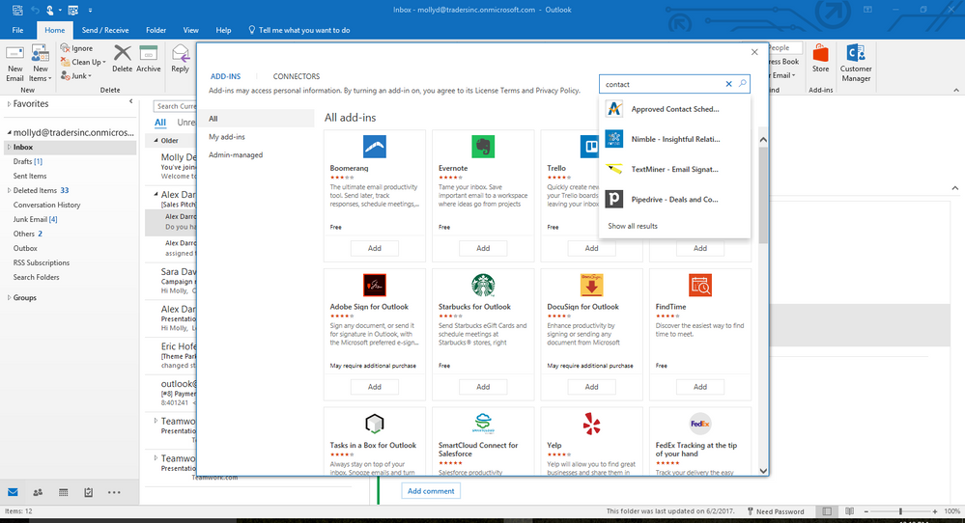
Task: Click Show all results link
Action: (633, 226)
